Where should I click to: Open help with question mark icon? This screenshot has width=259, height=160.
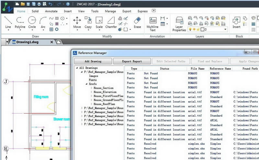[68, 4]
